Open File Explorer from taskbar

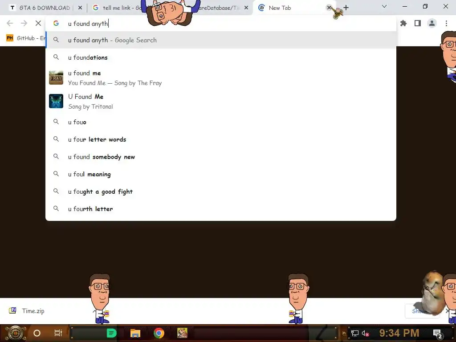click(x=135, y=333)
